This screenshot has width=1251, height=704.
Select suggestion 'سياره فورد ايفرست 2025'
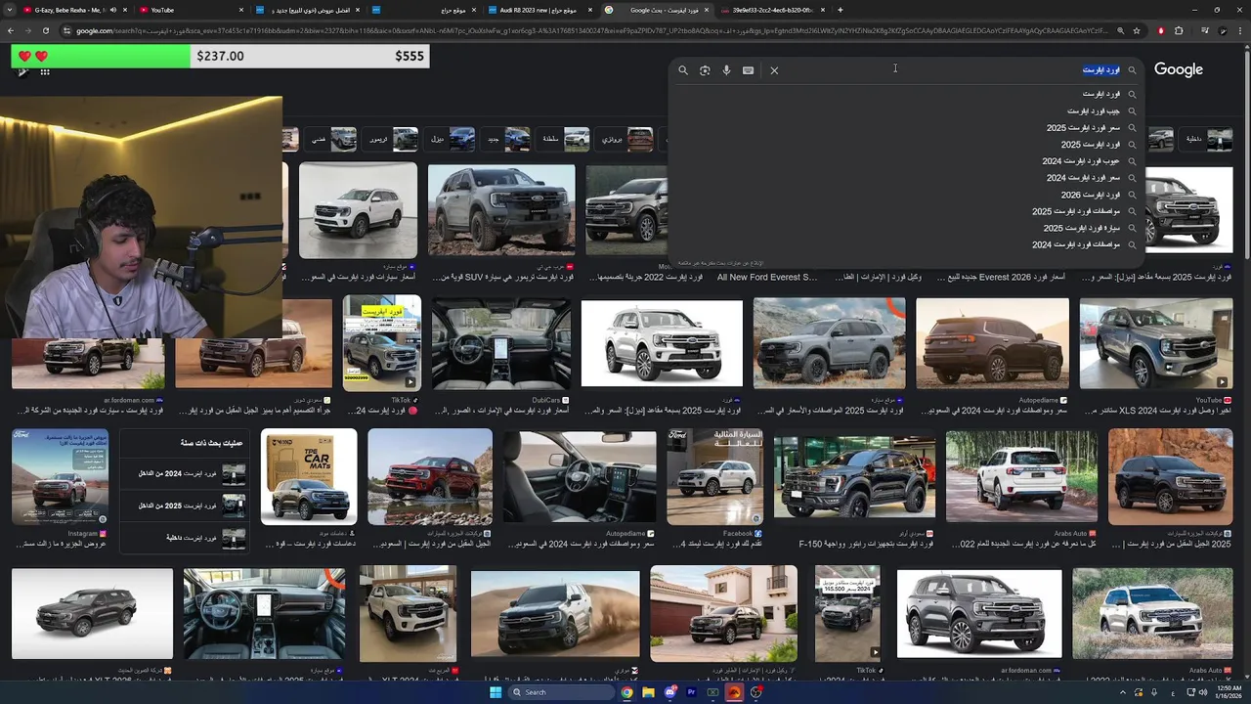tap(907, 228)
